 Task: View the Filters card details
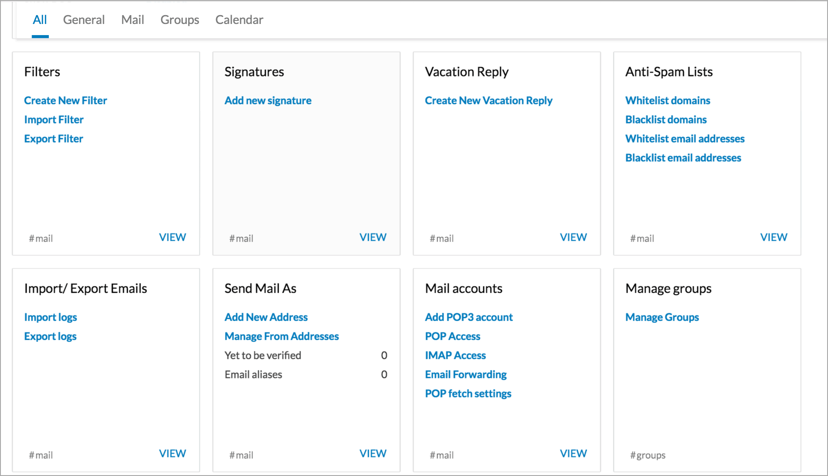[x=172, y=238]
